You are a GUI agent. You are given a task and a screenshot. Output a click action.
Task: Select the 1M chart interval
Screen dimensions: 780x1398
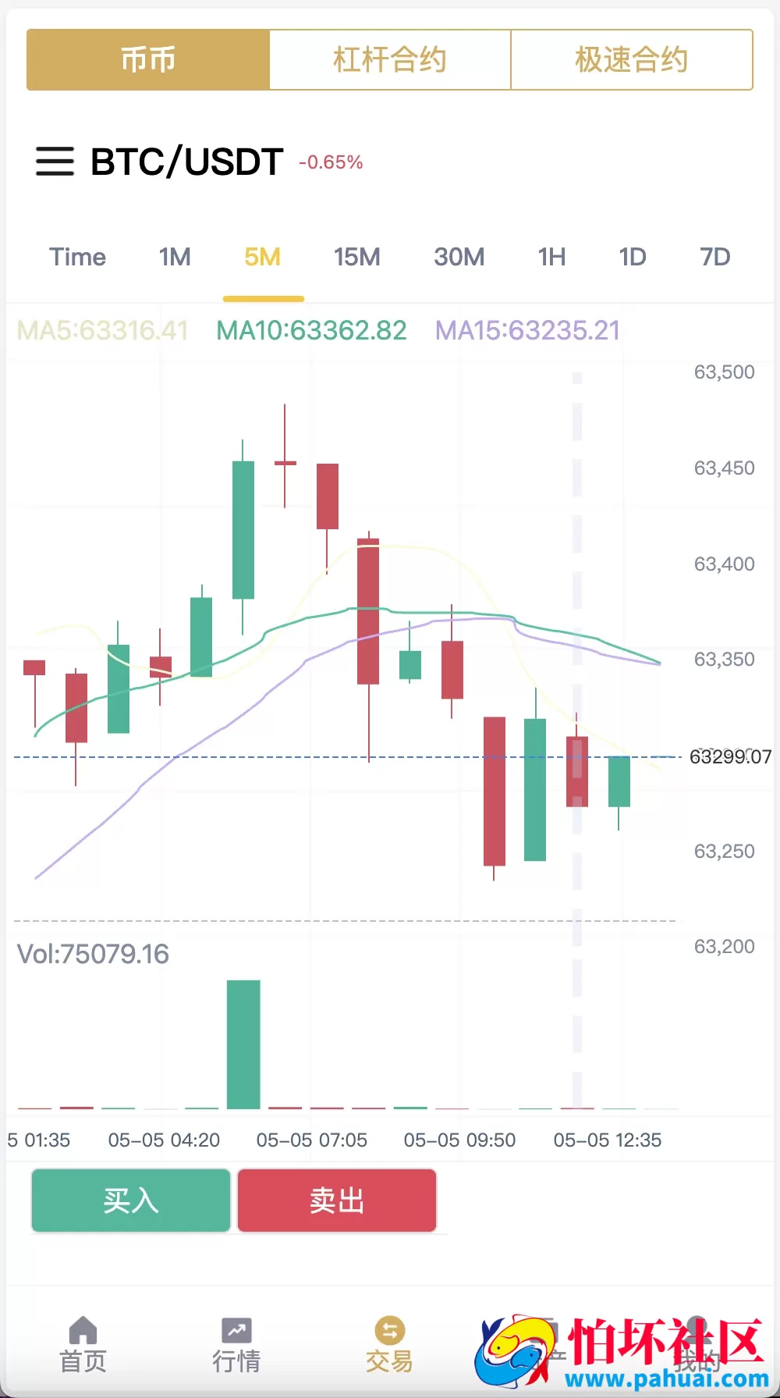(x=175, y=257)
